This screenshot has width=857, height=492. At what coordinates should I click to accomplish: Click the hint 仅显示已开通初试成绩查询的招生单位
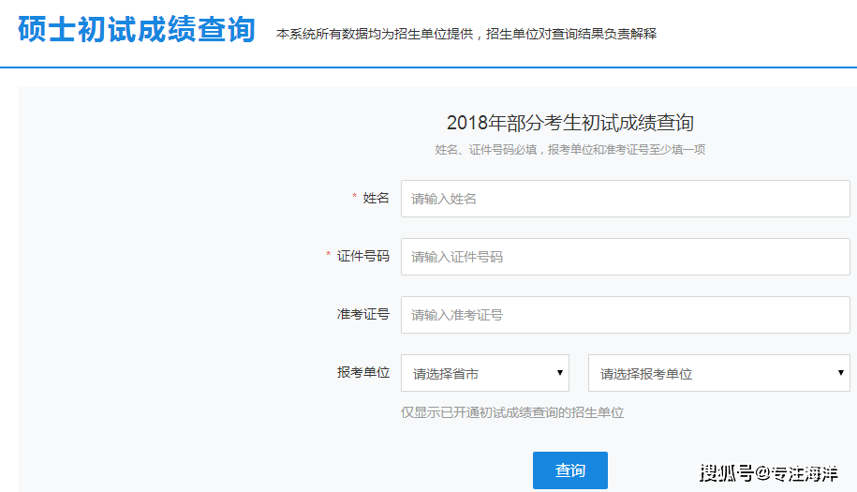(x=512, y=412)
